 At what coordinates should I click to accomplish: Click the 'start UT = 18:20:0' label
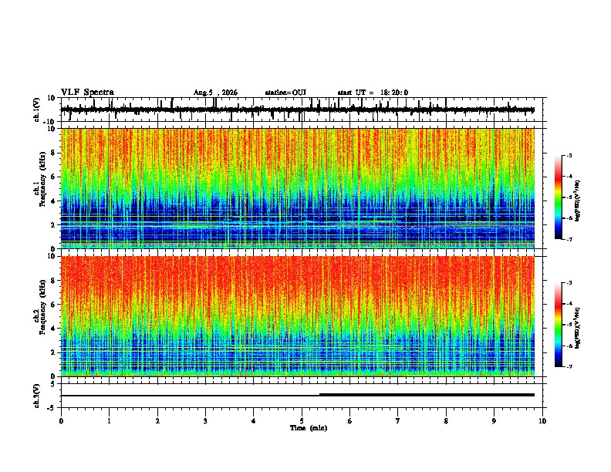point(373,93)
